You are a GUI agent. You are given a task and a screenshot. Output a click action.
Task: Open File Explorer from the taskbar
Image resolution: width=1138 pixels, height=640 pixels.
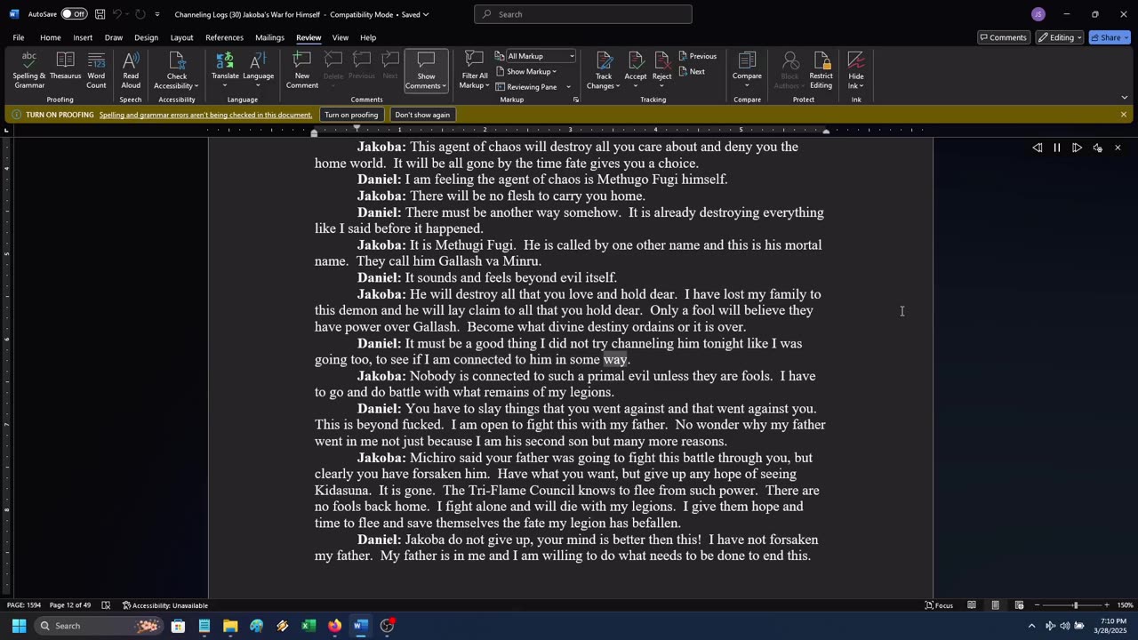[x=230, y=626]
